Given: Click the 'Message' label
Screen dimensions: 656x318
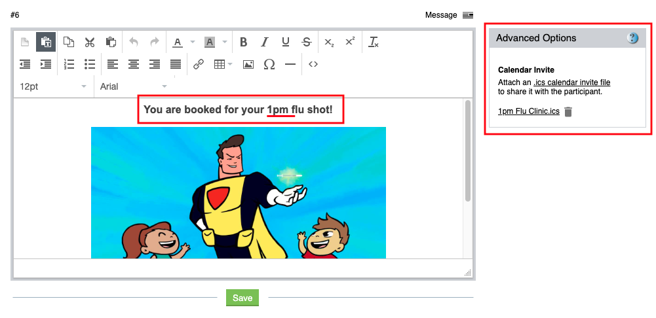Looking at the screenshot, I should (x=441, y=15).
